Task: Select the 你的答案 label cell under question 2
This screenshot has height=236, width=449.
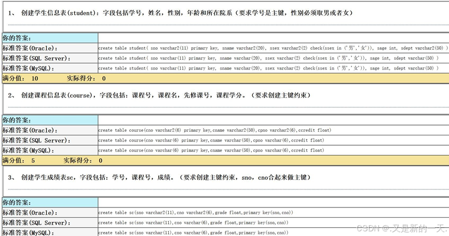Action: click(50, 120)
